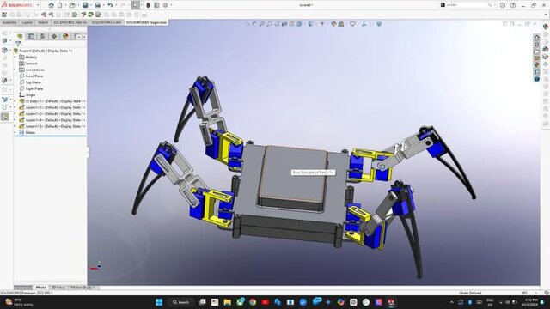Open a file using the Open folder icon
This screenshot has width=550, height=309.
[x=72, y=5]
